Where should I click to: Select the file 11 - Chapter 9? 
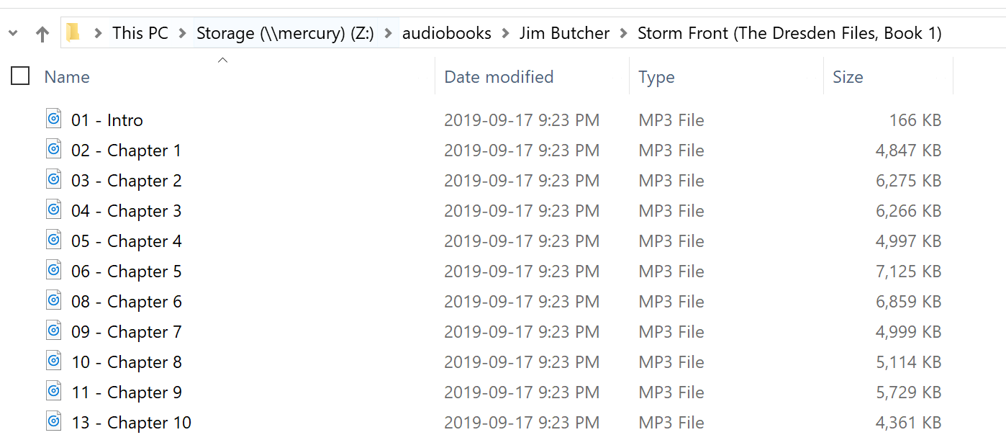tap(127, 392)
